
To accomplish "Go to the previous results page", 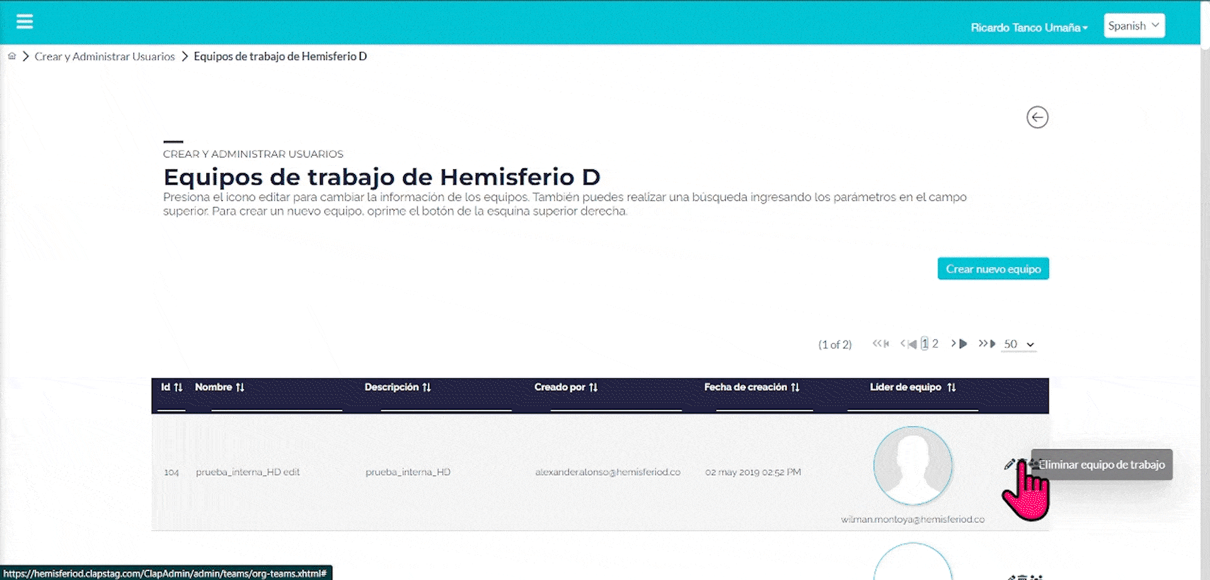I will (909, 344).
